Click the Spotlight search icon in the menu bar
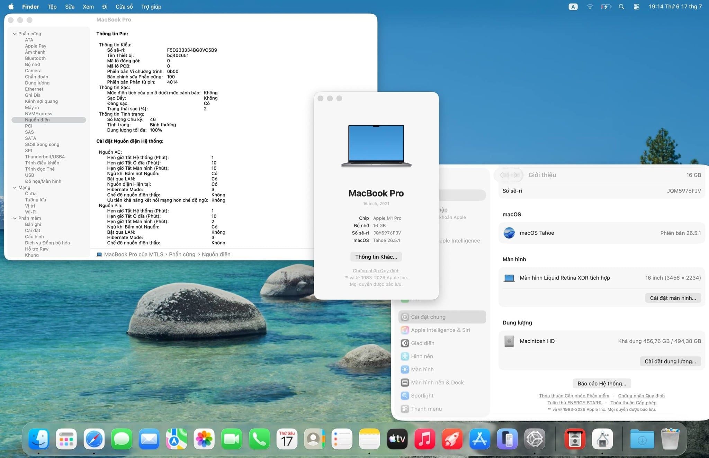The image size is (709, 458). click(621, 7)
